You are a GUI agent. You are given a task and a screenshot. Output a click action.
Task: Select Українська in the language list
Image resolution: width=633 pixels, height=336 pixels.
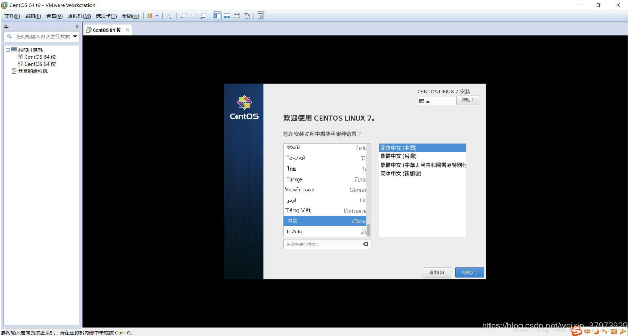click(x=325, y=190)
